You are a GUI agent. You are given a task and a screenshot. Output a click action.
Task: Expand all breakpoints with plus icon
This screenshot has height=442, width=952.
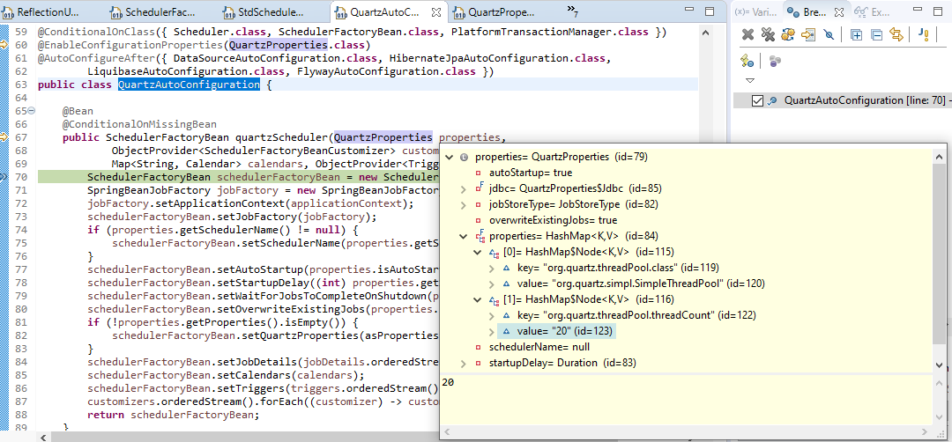tap(856, 35)
